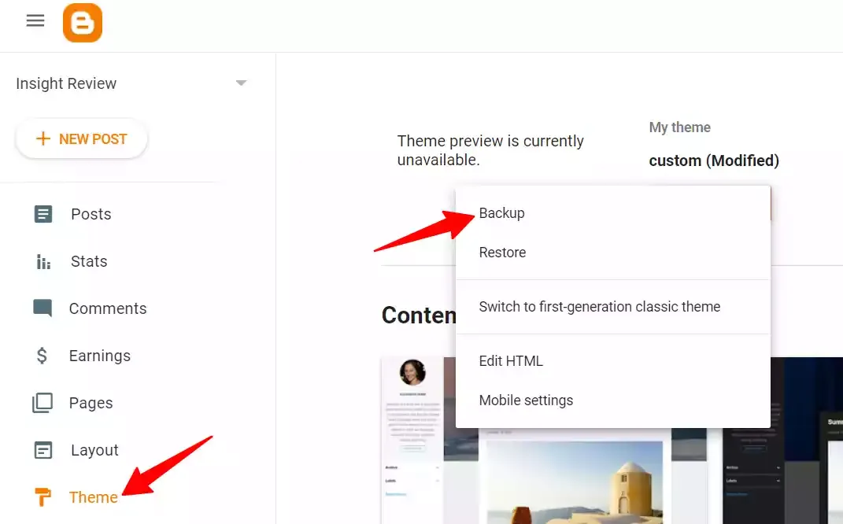Click the Posts document icon
The image size is (843, 524).
[43, 214]
